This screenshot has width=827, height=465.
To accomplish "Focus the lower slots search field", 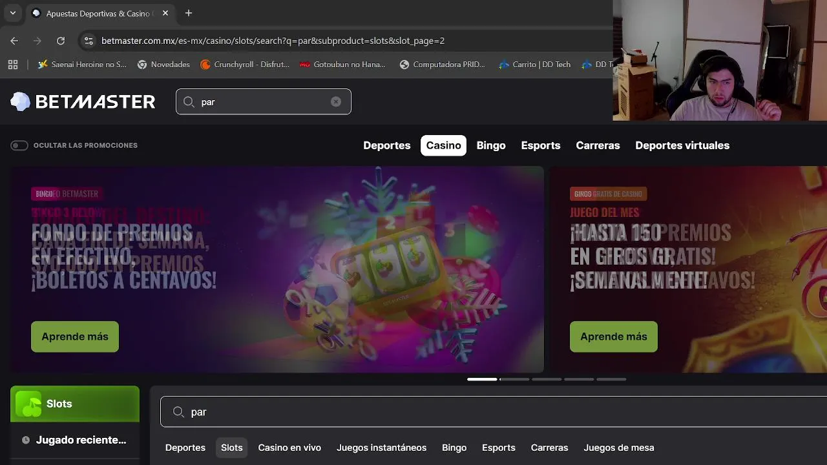I will pyautogui.click(x=494, y=412).
